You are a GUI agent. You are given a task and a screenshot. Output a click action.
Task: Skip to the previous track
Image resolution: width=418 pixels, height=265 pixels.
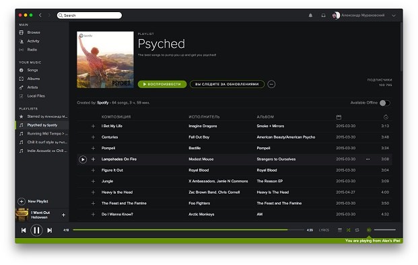point(24,230)
